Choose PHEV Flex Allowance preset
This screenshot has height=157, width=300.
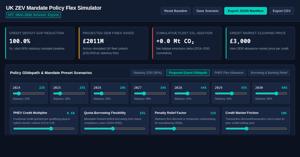(229, 73)
